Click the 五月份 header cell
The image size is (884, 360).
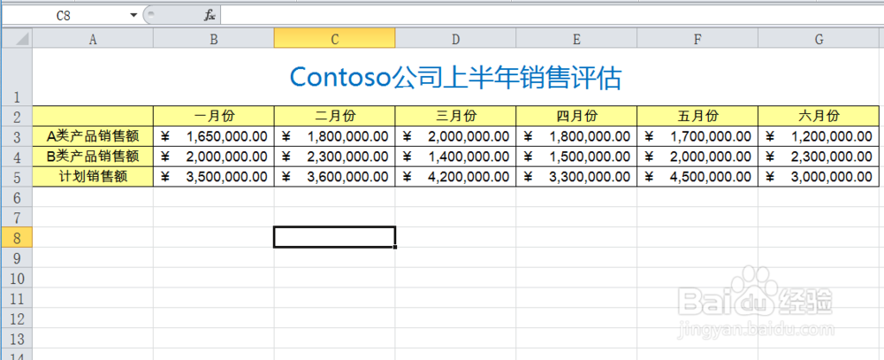697,116
